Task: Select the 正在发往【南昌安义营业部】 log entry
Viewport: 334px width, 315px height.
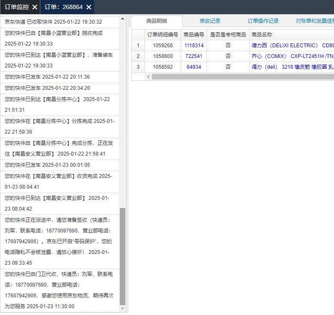Action: click(x=60, y=148)
